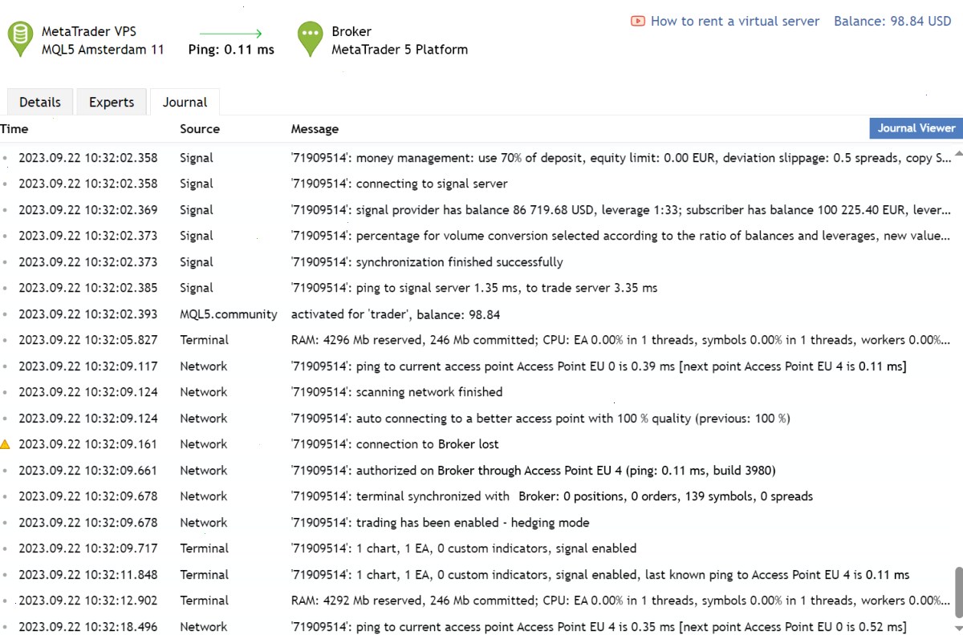Click the journal vertical scrollbar thumb
The height and width of the screenshot is (635, 963).
pyautogui.click(x=958, y=592)
